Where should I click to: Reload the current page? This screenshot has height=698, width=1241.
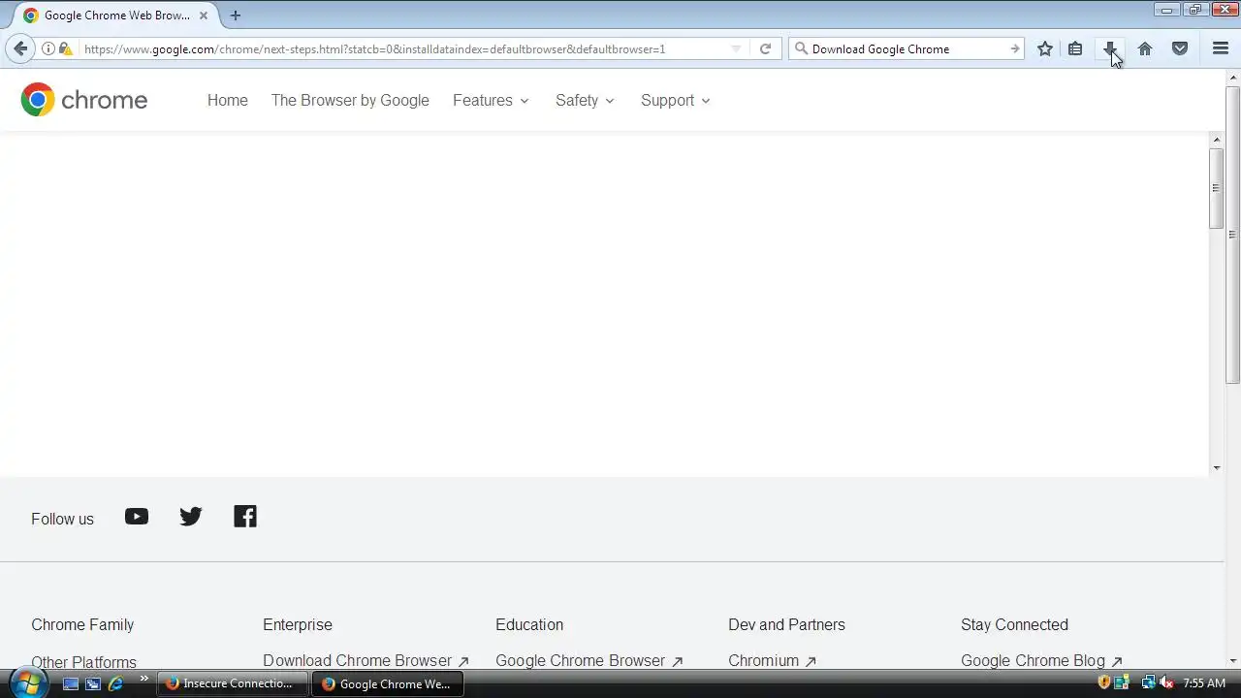point(765,48)
